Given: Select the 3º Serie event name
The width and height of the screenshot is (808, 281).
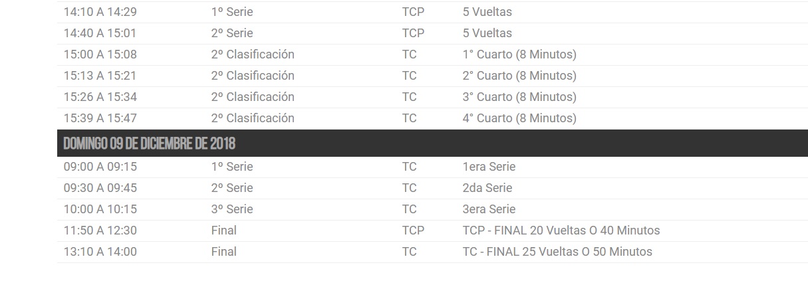Looking at the screenshot, I should 232,209.
